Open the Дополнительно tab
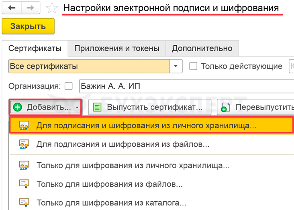This screenshot has height=210, width=294. click(x=202, y=48)
